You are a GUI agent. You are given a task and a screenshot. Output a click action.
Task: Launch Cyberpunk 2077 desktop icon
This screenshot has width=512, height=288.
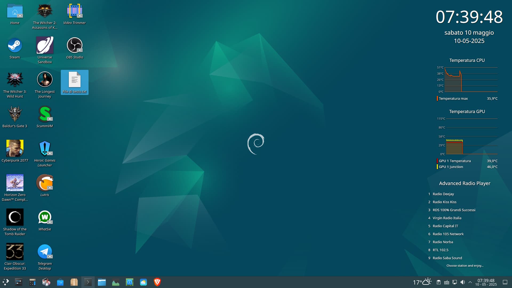pyautogui.click(x=15, y=151)
